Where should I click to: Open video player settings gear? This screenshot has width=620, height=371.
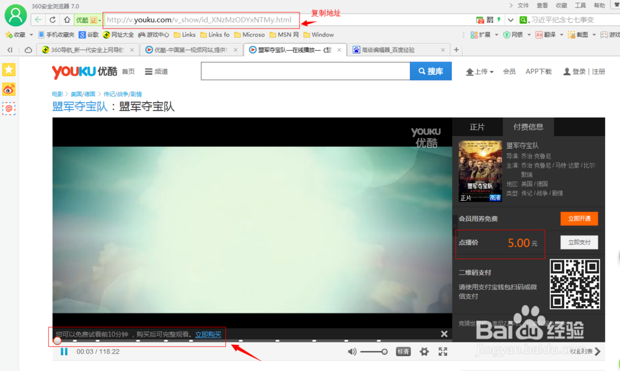pyautogui.click(x=424, y=352)
